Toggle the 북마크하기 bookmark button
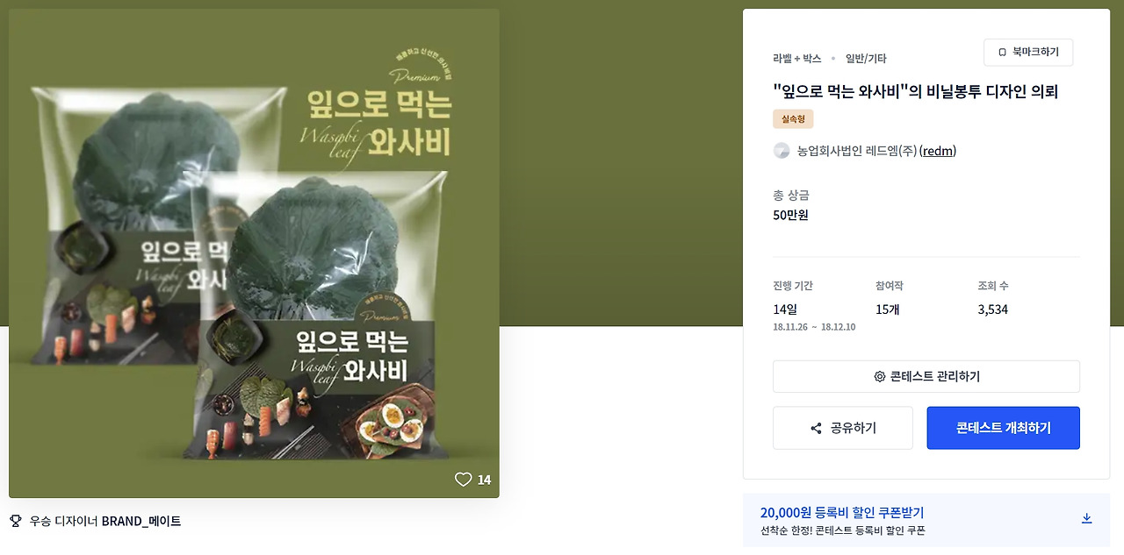Screen dimensions: 1124x555 tap(1028, 53)
